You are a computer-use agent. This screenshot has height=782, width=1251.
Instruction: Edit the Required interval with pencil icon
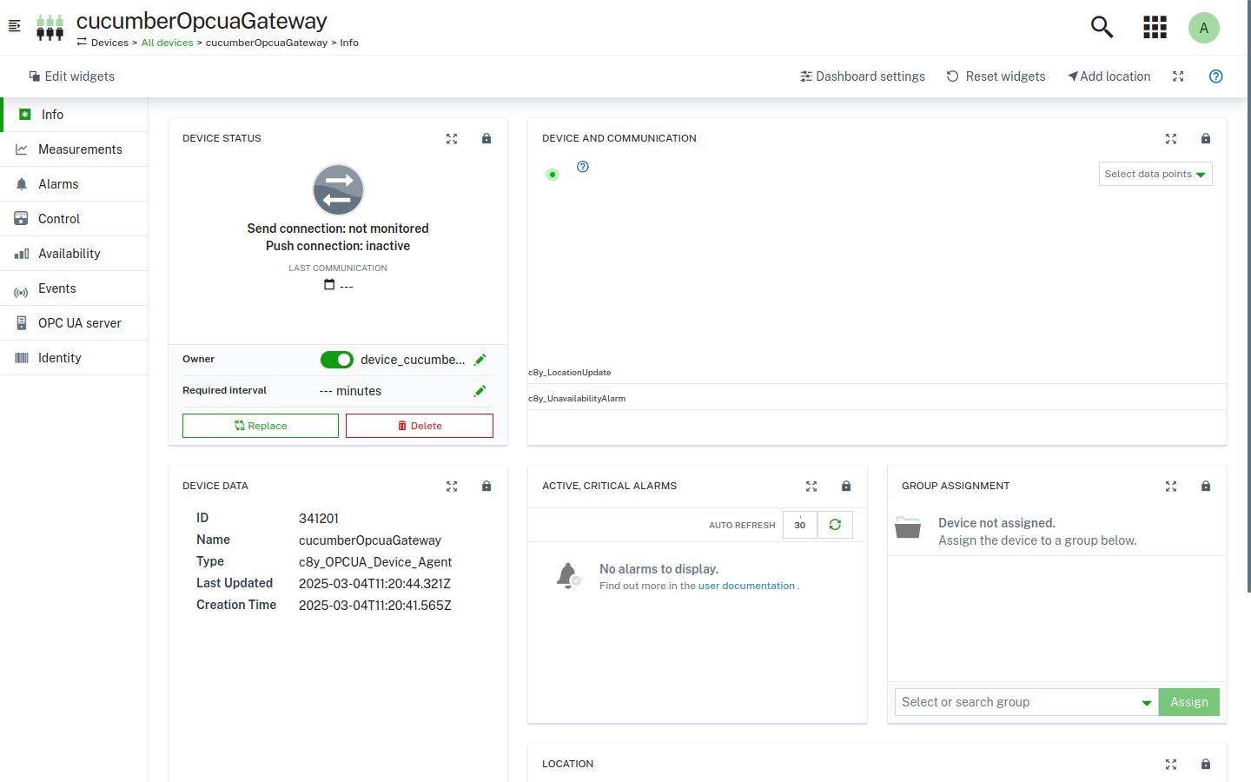tap(480, 390)
